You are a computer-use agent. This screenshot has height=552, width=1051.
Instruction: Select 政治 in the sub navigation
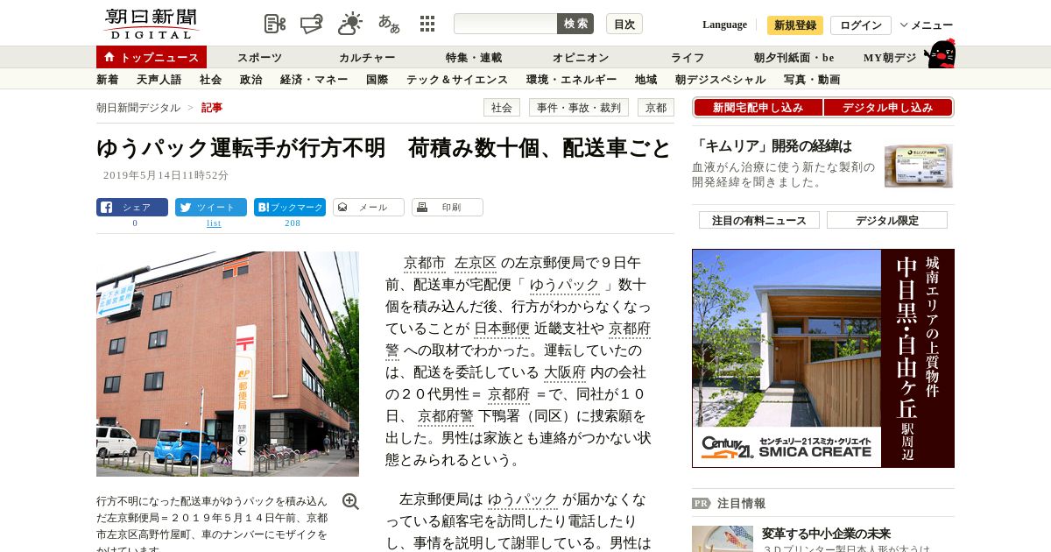pos(250,80)
